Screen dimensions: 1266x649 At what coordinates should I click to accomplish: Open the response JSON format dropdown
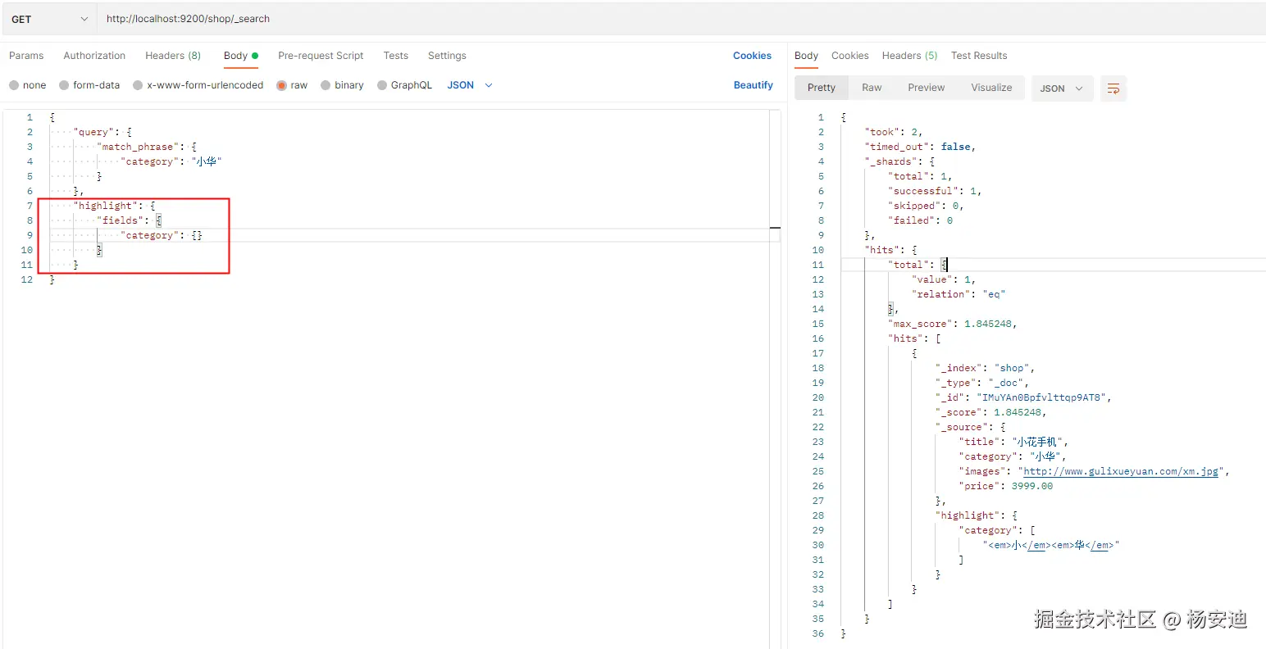coord(1061,88)
